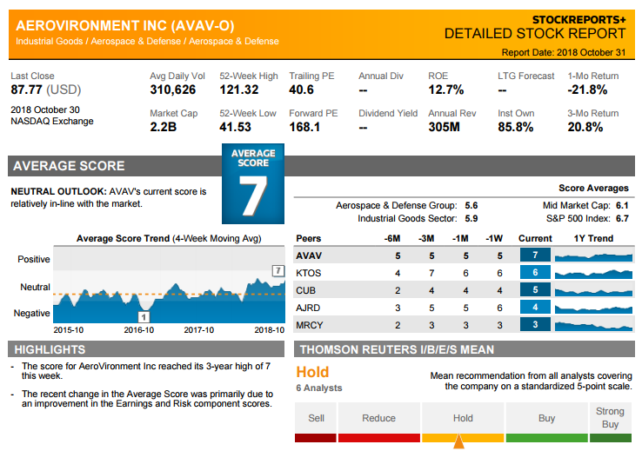This screenshot has width=642, height=451.
Task: Select the AJRD peer row label
Action: pyautogui.click(x=308, y=308)
